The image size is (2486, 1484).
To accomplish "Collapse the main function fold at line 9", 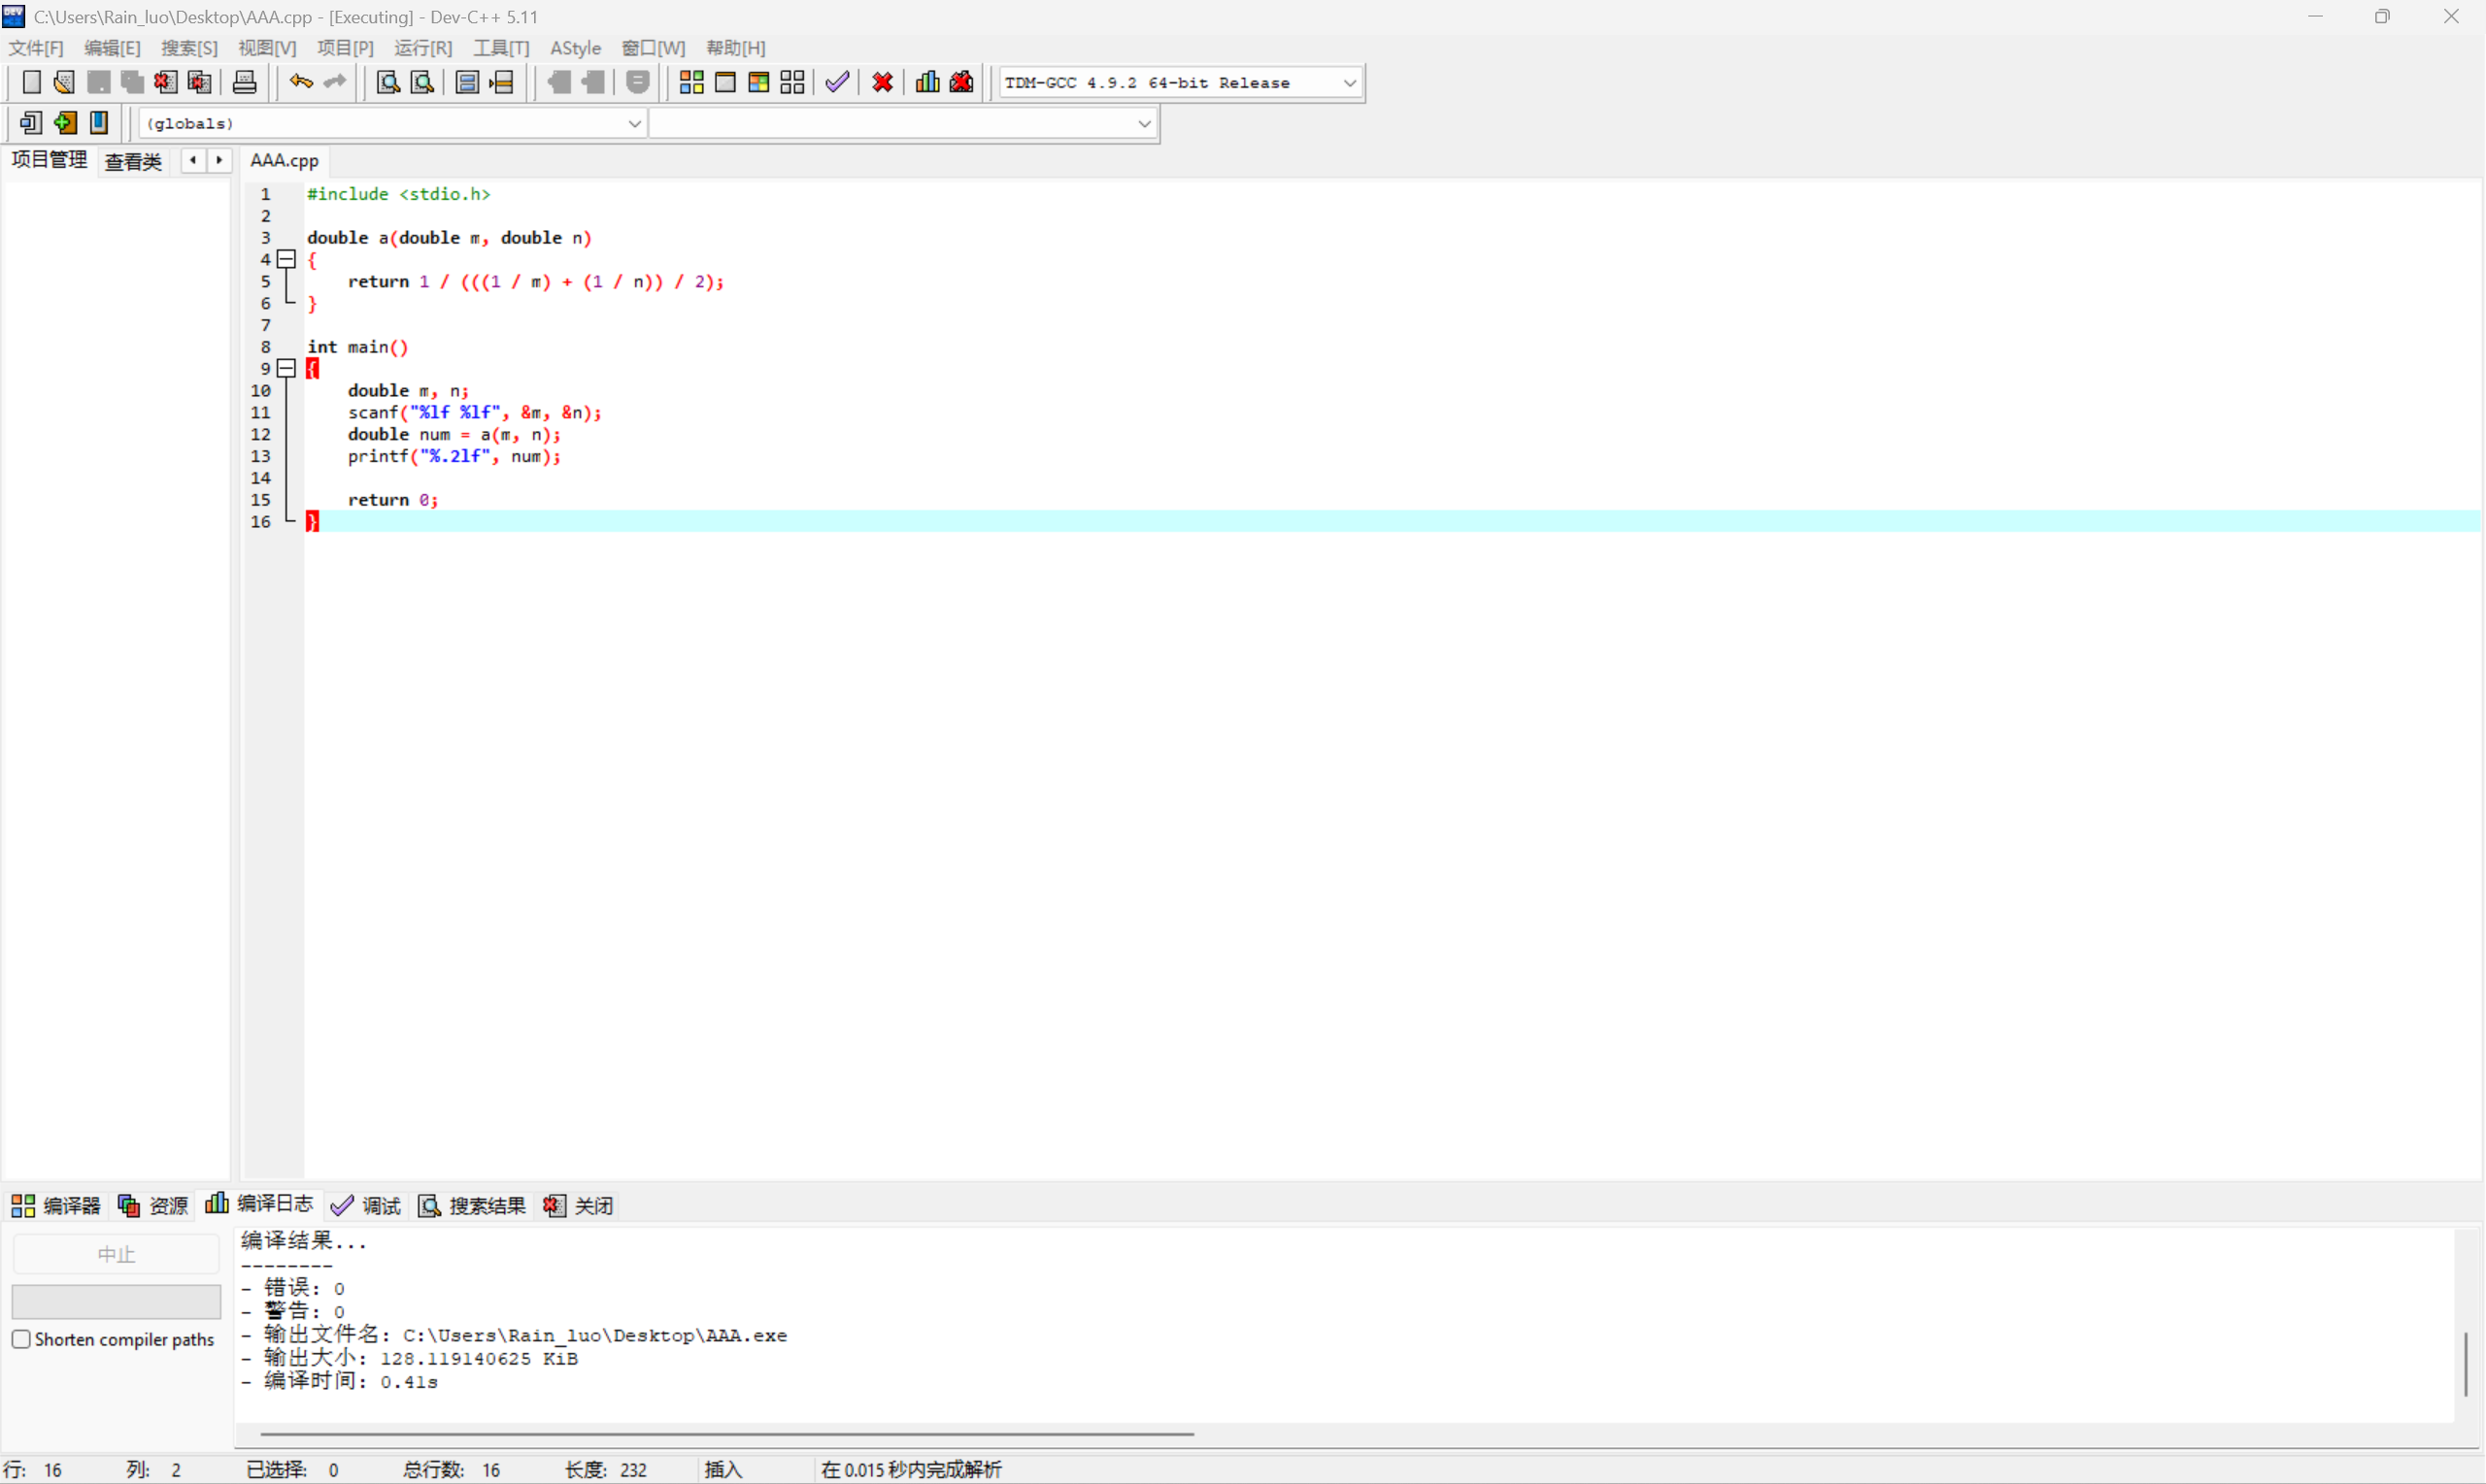I will click(286, 368).
